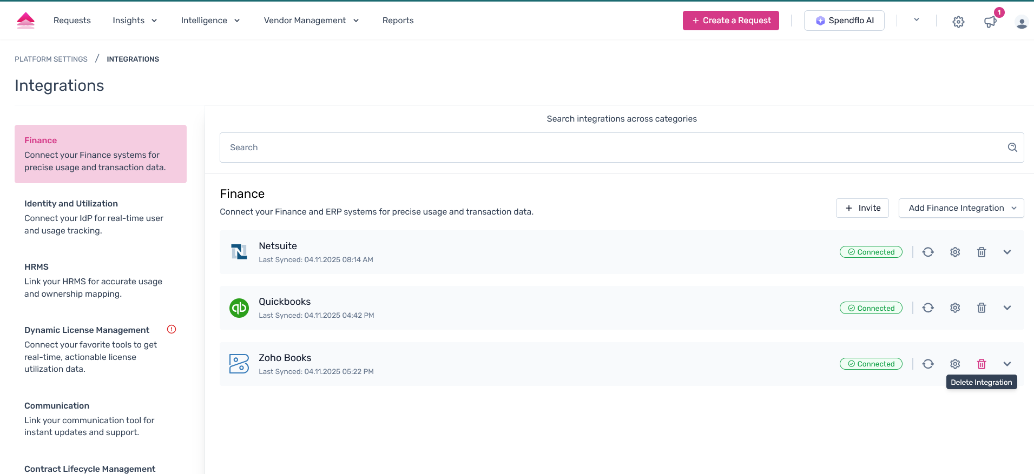This screenshot has width=1034, height=474.
Task: Click the Netsuite integration name
Action: pos(278,246)
